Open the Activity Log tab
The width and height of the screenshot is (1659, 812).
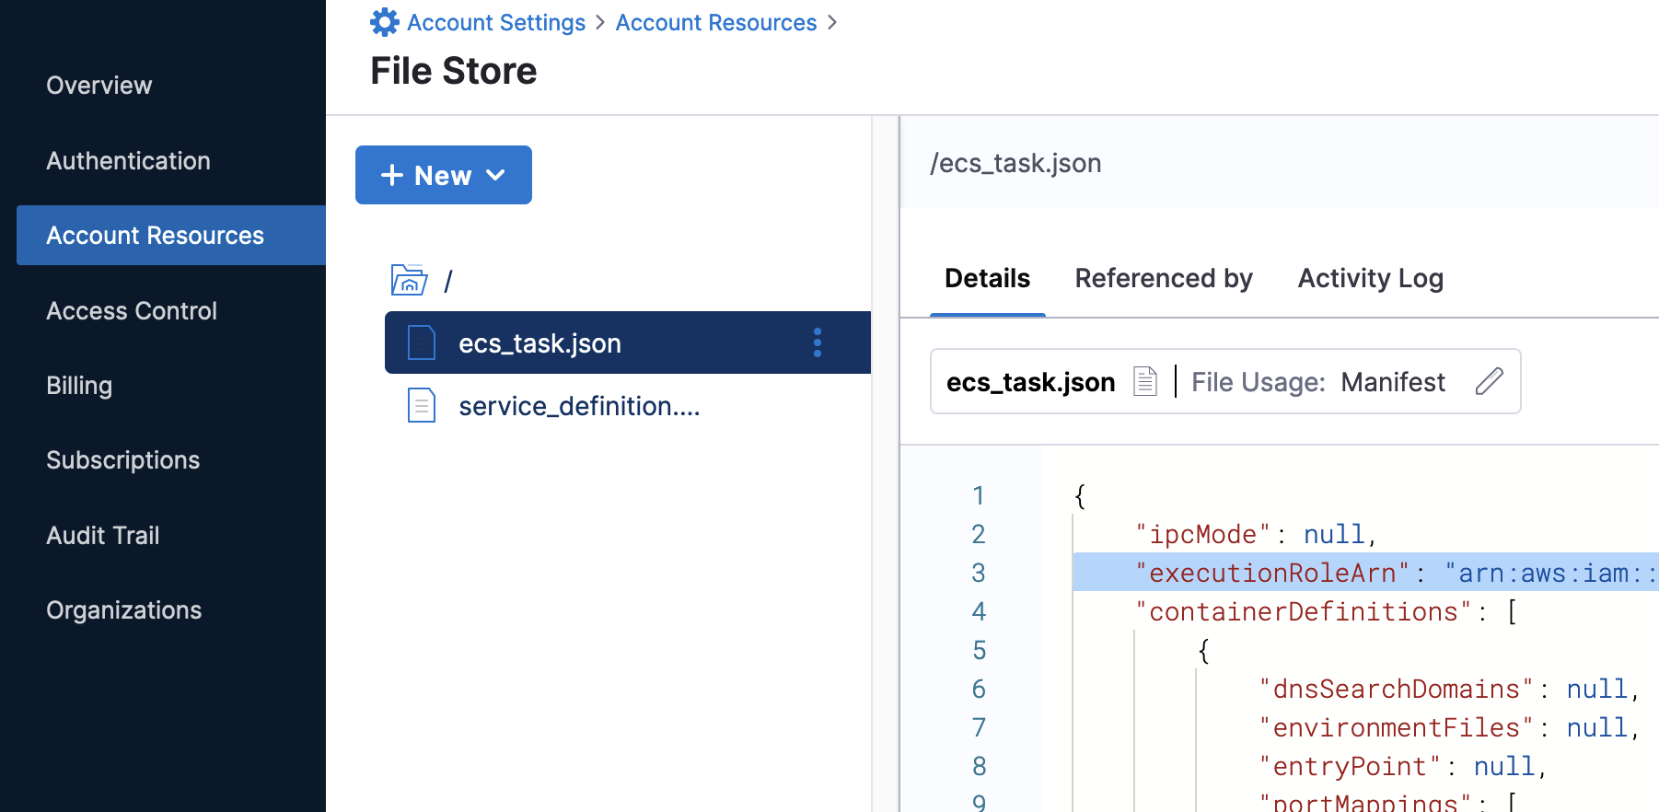(1370, 278)
